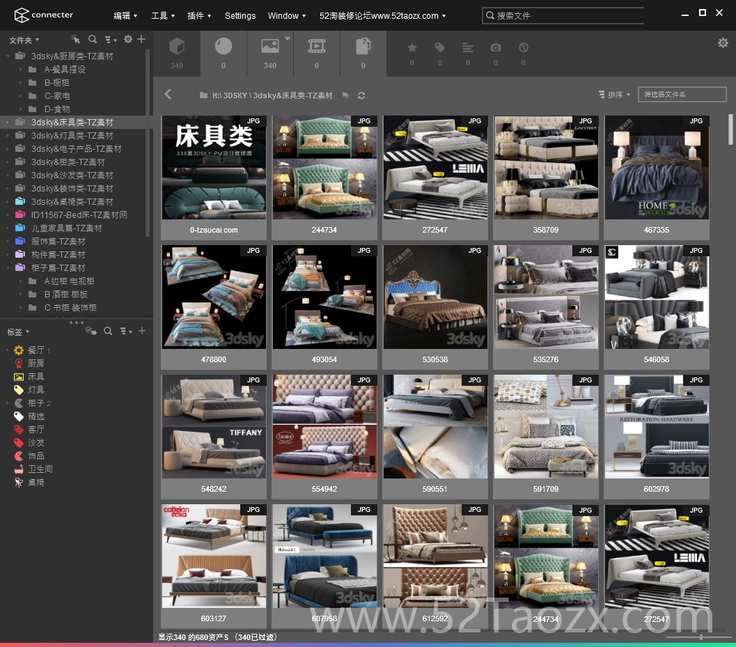This screenshot has height=647, width=736.
Task: Open the settings gear at top right
Action: pos(723,43)
